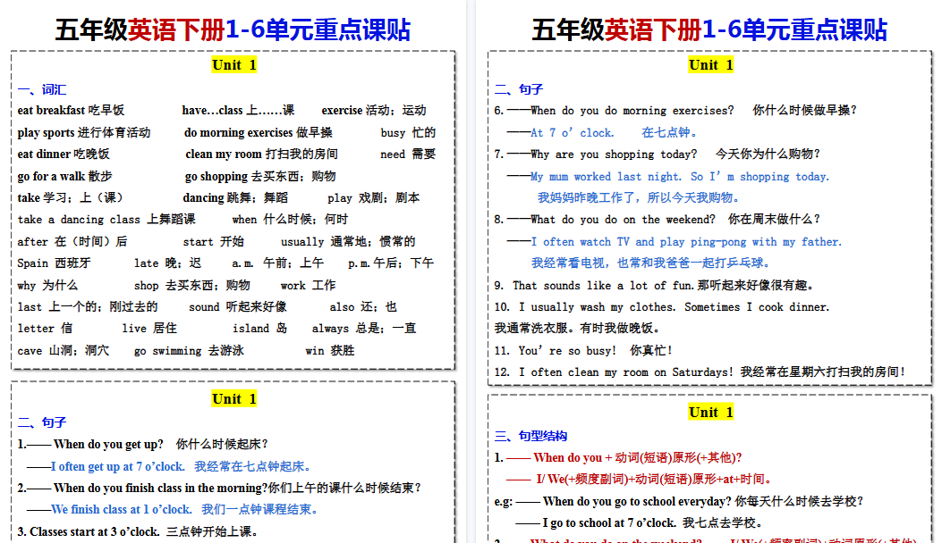Image resolution: width=942 pixels, height=543 pixels.
Task: Click the red pattern 'When do you + 动词(短语)原形'
Action: coord(638,458)
